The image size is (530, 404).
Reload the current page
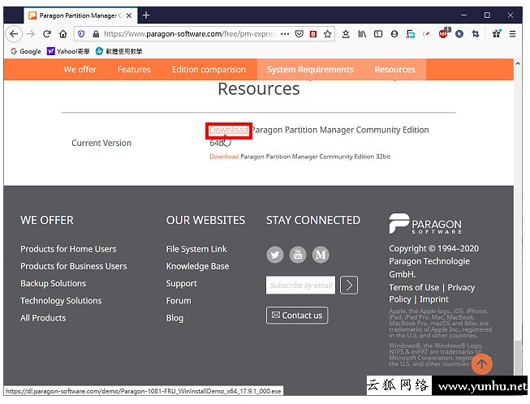(47, 34)
